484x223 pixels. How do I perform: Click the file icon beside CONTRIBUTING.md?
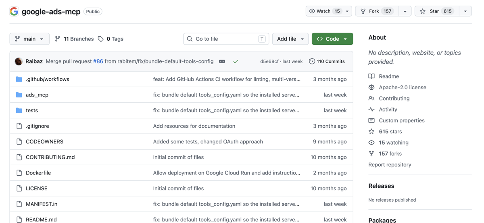coord(19,157)
